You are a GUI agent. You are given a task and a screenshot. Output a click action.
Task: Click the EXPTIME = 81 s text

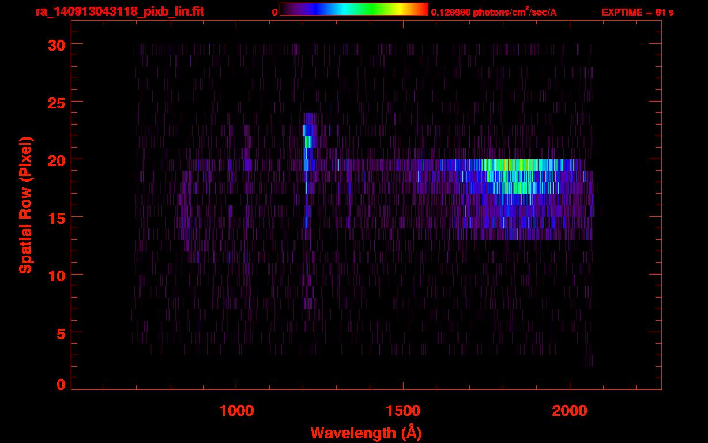[638, 12]
